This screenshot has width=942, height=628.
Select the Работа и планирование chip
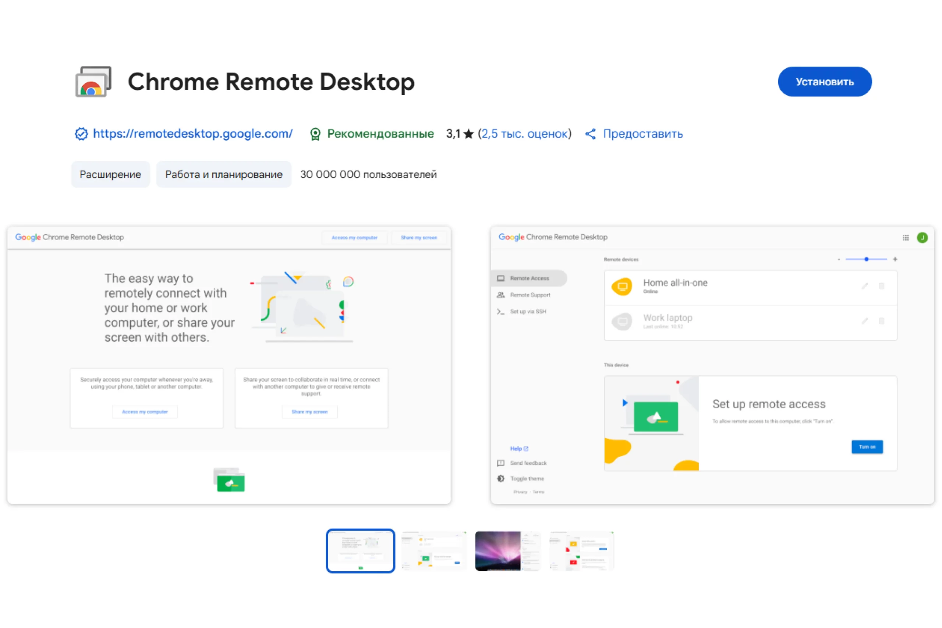coord(223,174)
